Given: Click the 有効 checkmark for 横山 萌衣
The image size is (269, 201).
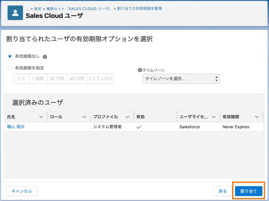Looking at the screenshot, I should pyautogui.click(x=139, y=127).
